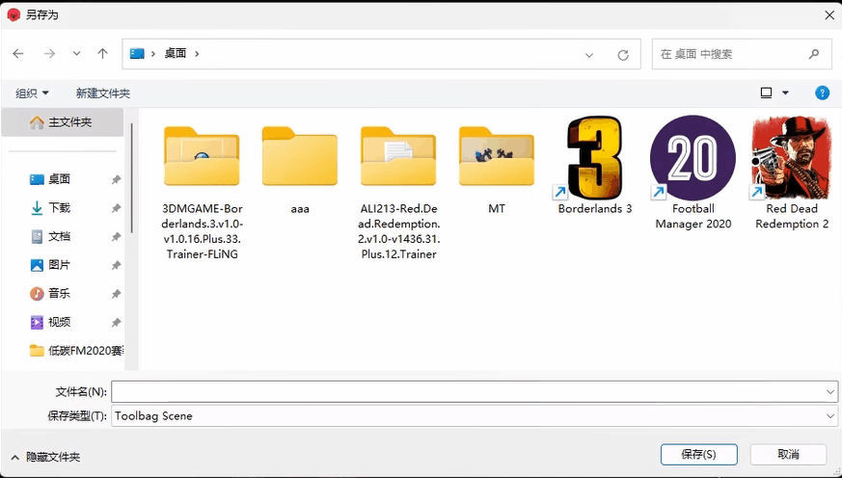842x478 pixels.
Task: Click the pin icon beside 文档
Action: point(116,237)
